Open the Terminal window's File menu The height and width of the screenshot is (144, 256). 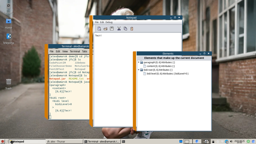52,52
